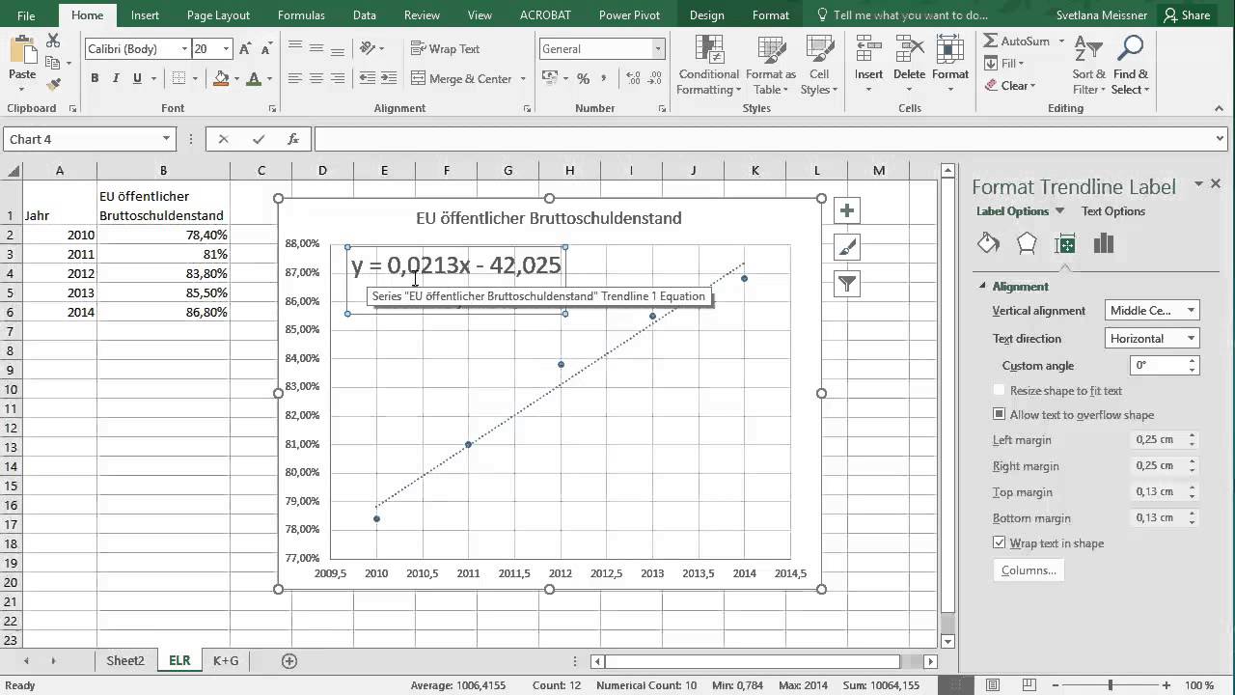Screen dimensions: 1235x695
Task: Click the zoom slider in status bar
Action: [1110, 685]
